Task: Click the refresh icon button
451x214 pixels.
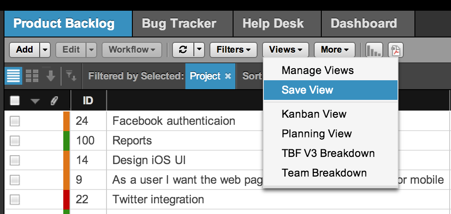Action: pyautogui.click(x=183, y=50)
